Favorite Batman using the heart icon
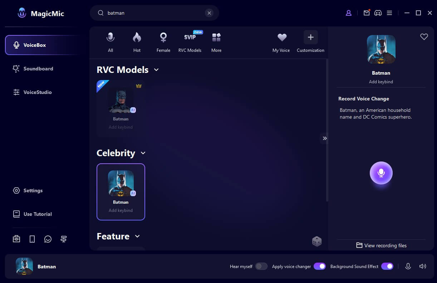This screenshot has height=283, width=437. tap(424, 36)
